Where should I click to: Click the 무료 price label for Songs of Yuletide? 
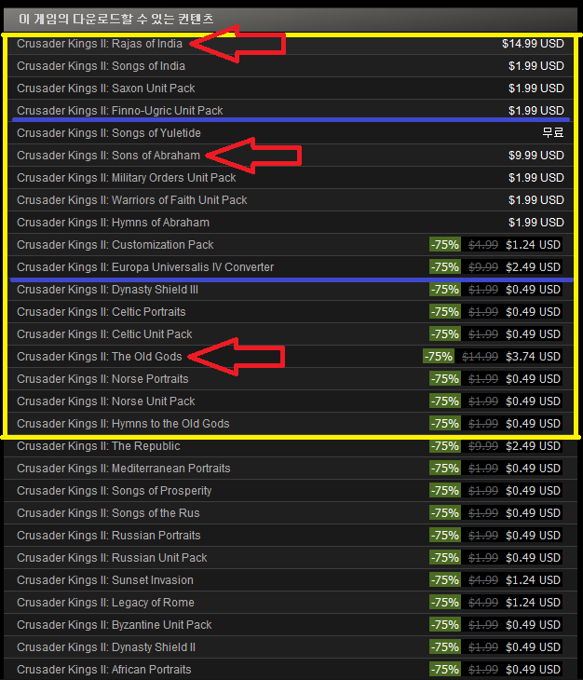click(552, 132)
